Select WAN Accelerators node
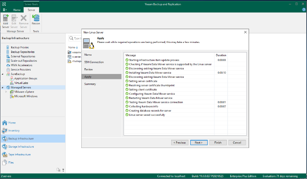Viewport: 307px width, 179px height. pyautogui.click(x=21, y=65)
